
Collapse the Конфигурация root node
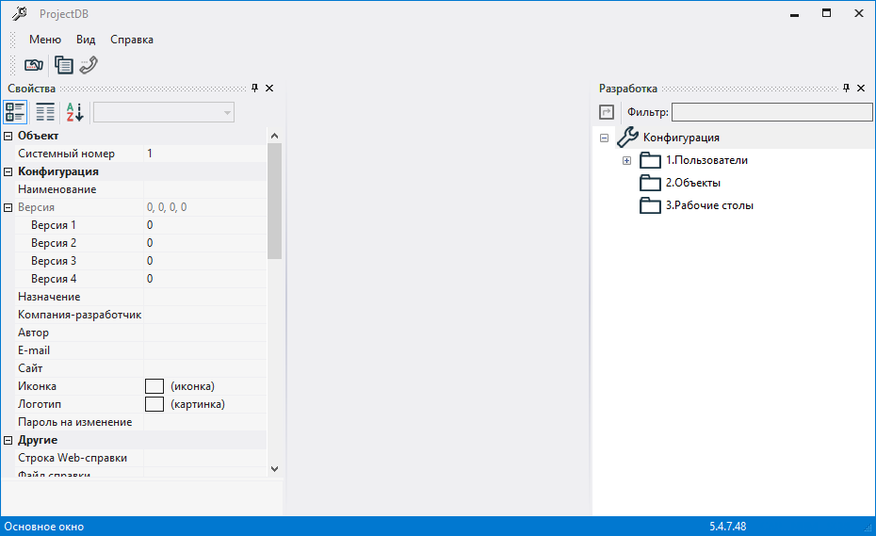point(604,138)
